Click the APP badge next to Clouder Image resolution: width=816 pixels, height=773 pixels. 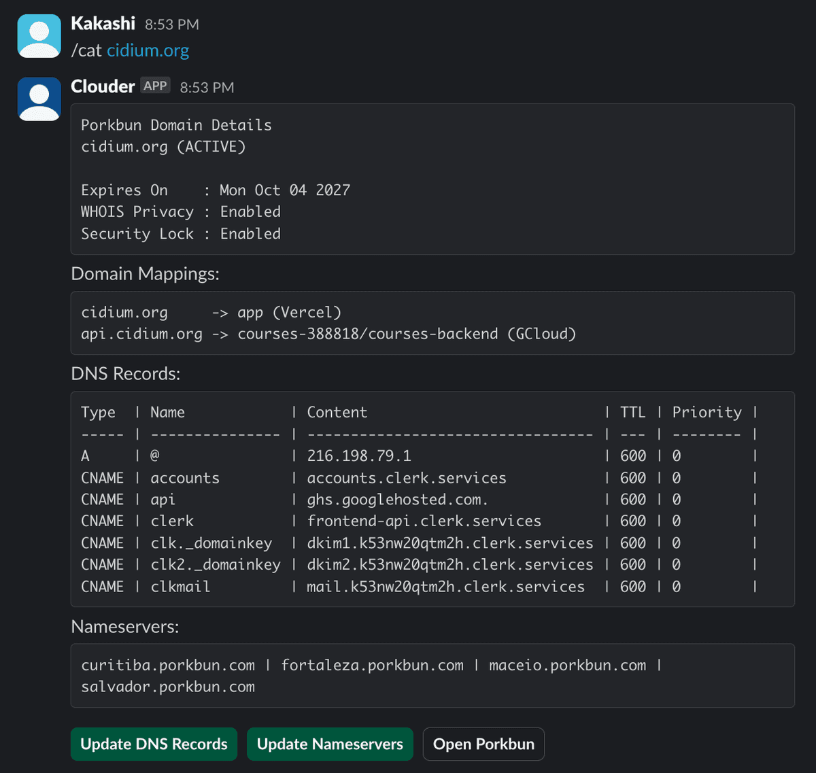(x=155, y=85)
